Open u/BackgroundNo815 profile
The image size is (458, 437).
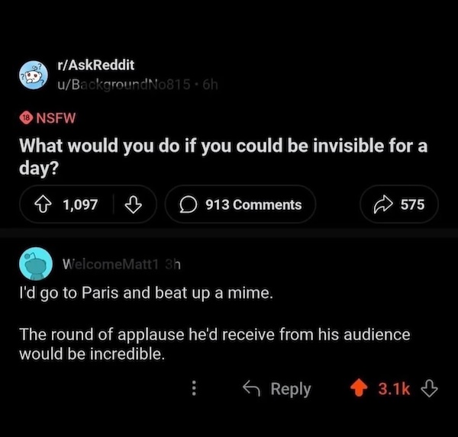coord(124,85)
